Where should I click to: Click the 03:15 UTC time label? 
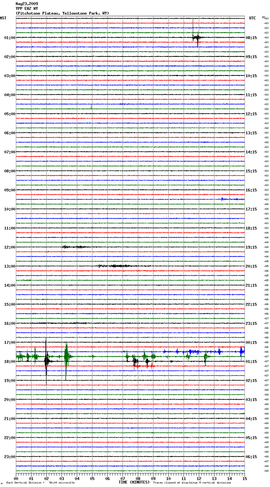point(251,400)
